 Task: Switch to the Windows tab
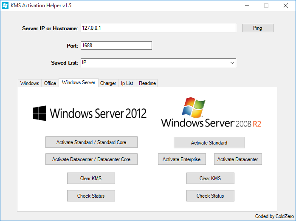point(30,83)
